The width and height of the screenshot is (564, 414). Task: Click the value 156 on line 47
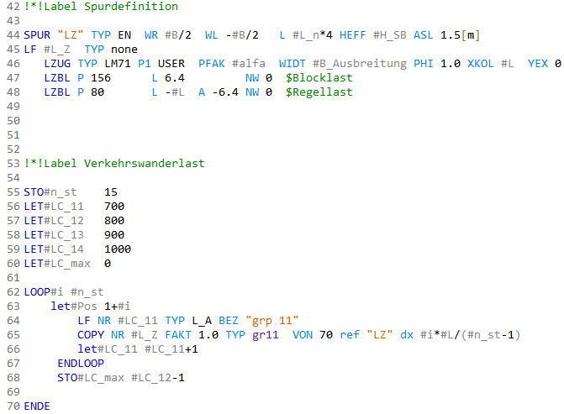[101, 78]
